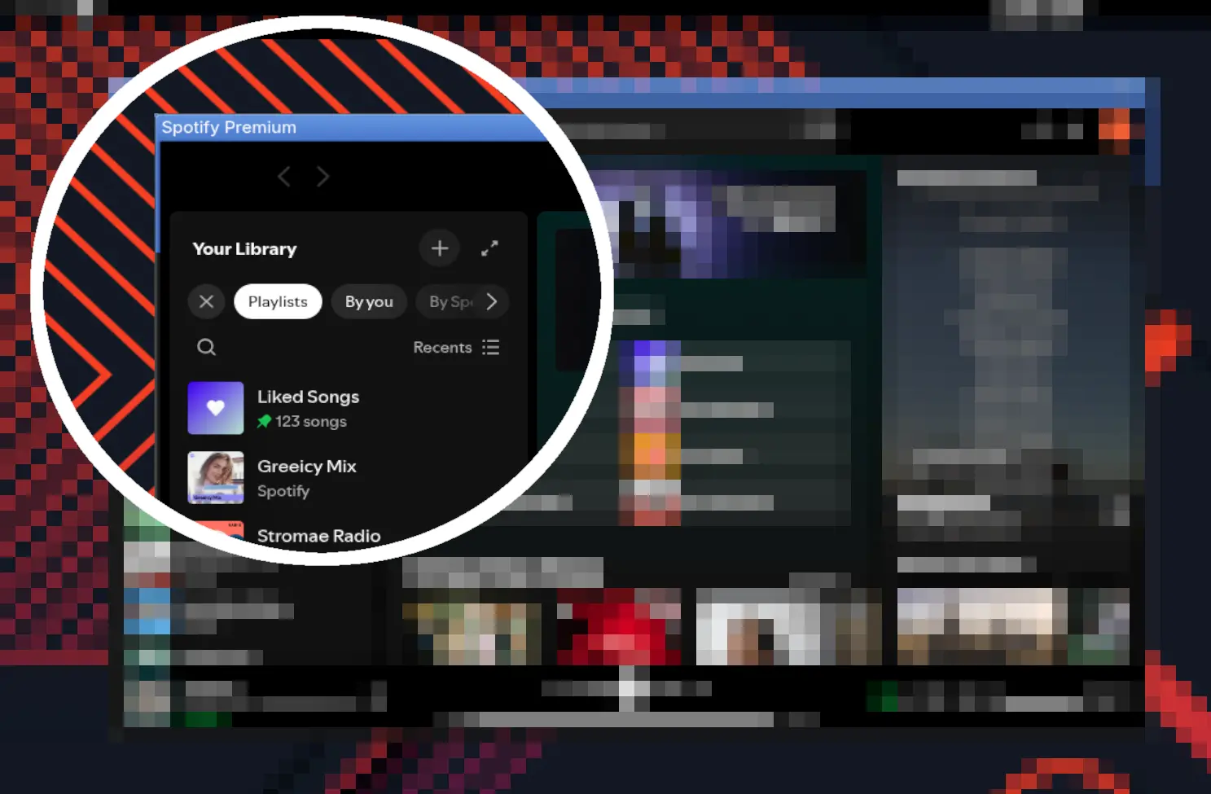Screen dimensions: 1211x794
Task: Click the list view icon beside Recents
Action: coord(491,347)
